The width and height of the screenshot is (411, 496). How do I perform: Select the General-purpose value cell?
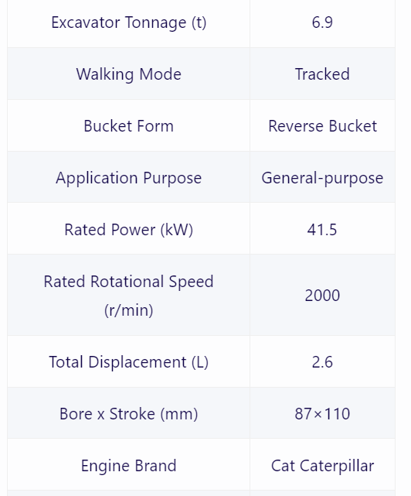pyautogui.click(x=322, y=177)
